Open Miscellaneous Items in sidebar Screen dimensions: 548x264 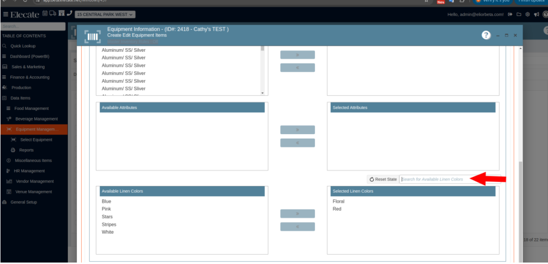(33, 161)
